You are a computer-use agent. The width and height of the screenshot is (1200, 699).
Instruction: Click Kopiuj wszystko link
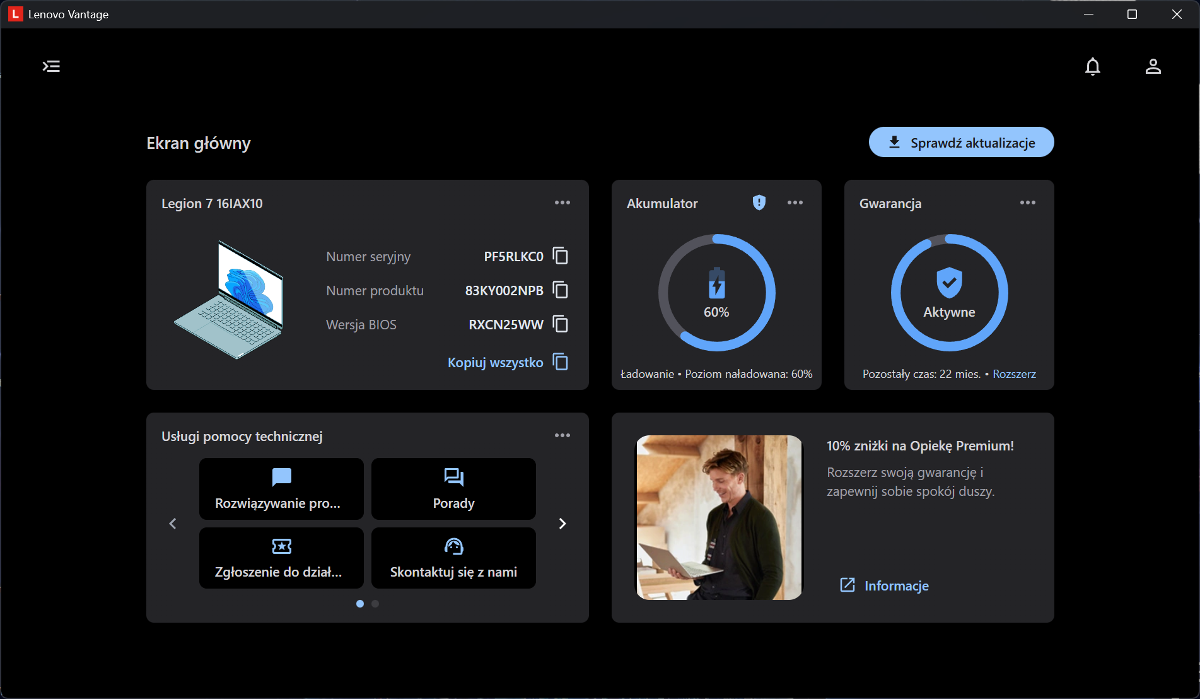496,363
